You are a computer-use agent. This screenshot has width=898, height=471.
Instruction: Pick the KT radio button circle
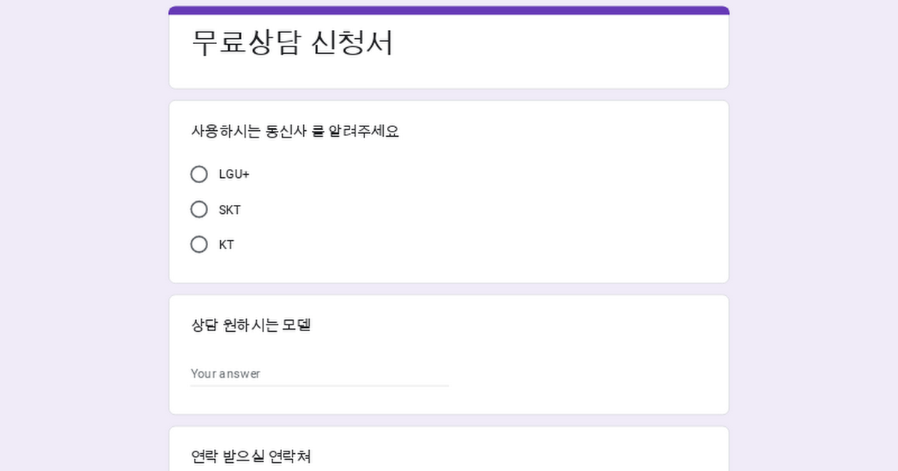[x=199, y=244]
